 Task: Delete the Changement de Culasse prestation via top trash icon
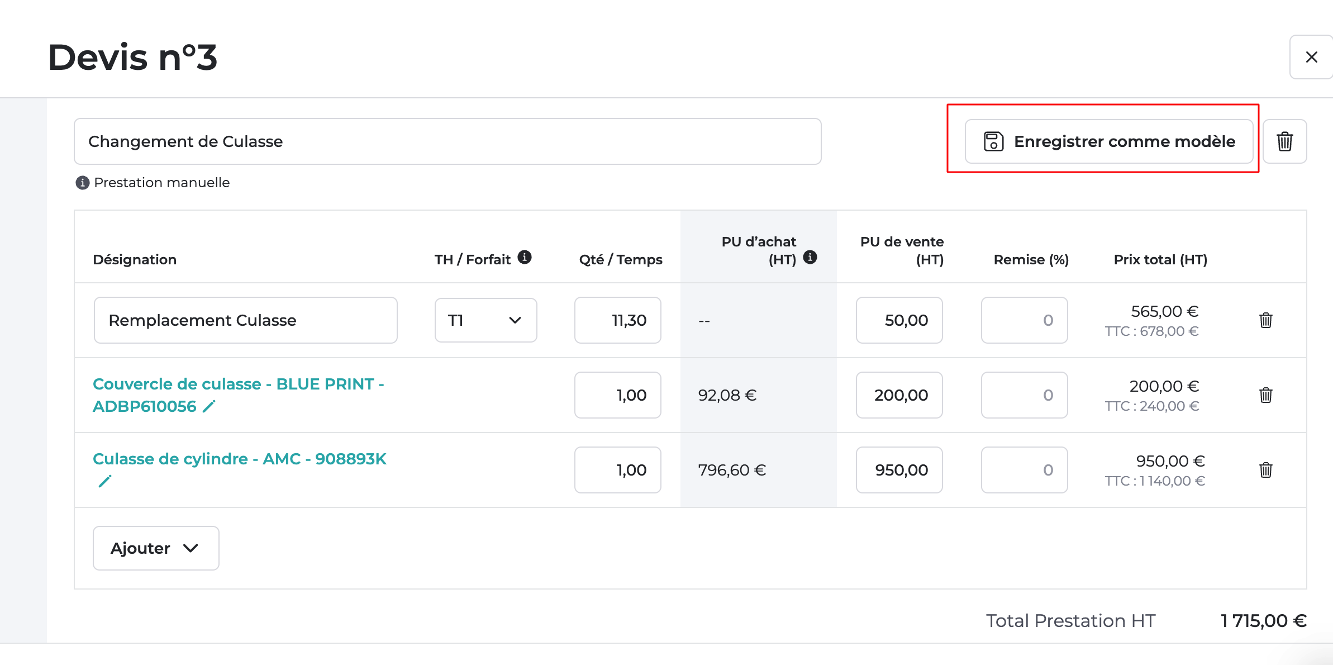(x=1284, y=141)
